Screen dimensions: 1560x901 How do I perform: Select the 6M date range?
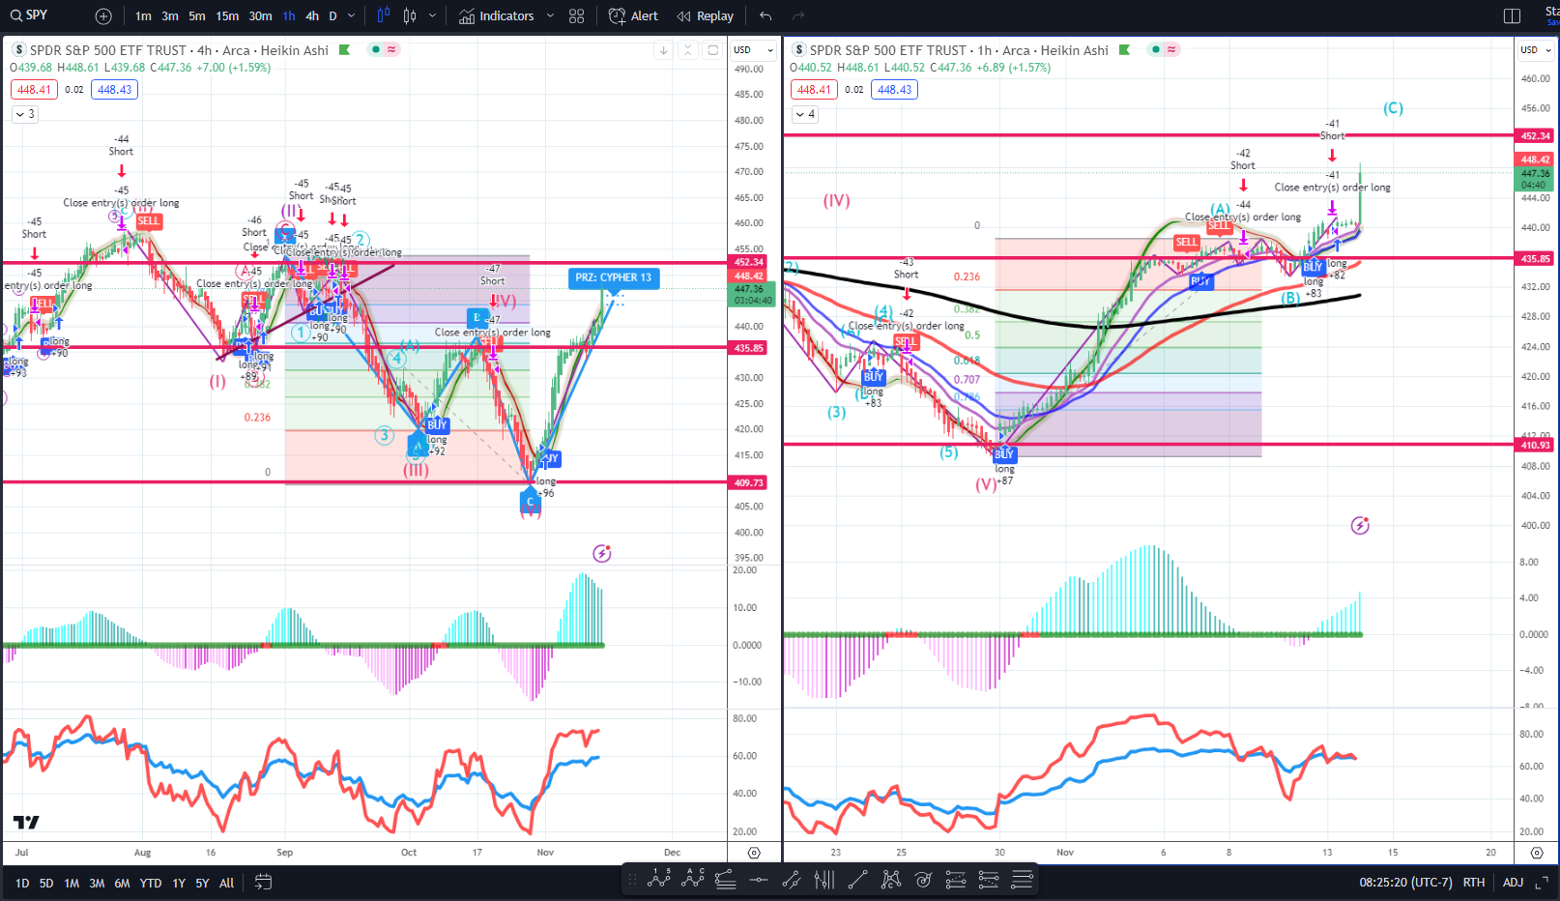point(122,884)
